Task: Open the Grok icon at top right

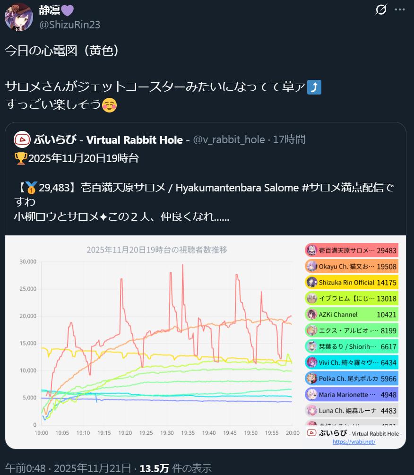Action: point(380,10)
